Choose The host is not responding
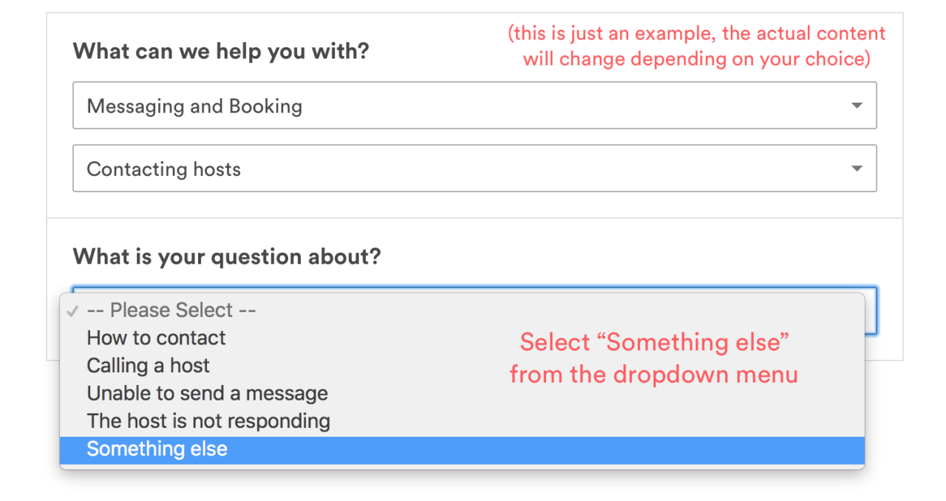Screen dimensions: 946x501 208,421
